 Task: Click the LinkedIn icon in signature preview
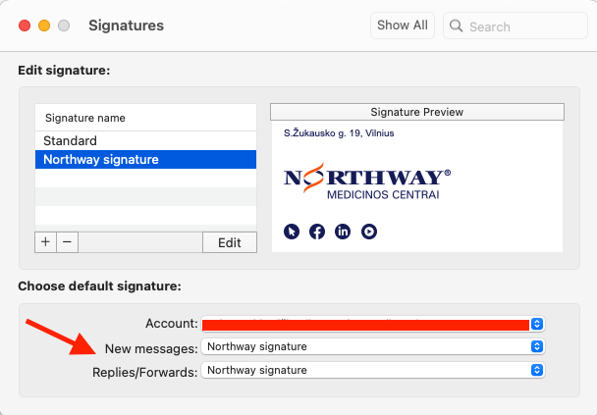tap(343, 232)
